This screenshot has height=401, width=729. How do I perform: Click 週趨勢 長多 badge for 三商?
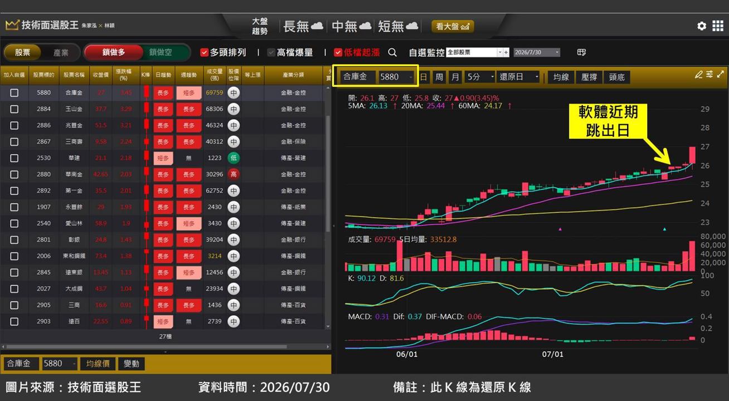(189, 305)
